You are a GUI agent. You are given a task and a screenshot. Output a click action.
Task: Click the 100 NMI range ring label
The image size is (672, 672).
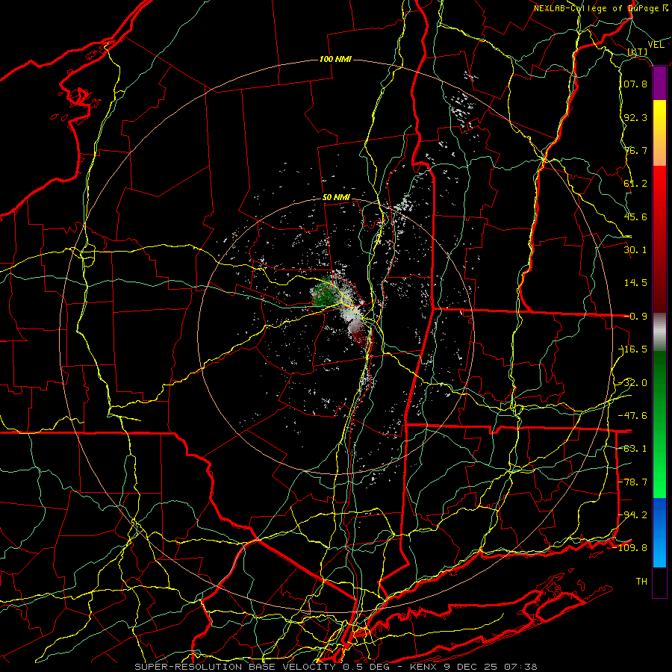[335, 59]
